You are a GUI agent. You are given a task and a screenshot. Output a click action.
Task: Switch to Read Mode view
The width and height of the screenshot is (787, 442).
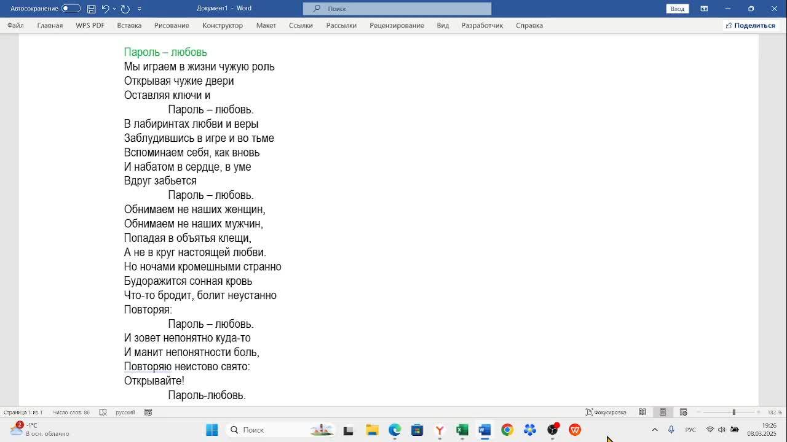click(x=642, y=412)
